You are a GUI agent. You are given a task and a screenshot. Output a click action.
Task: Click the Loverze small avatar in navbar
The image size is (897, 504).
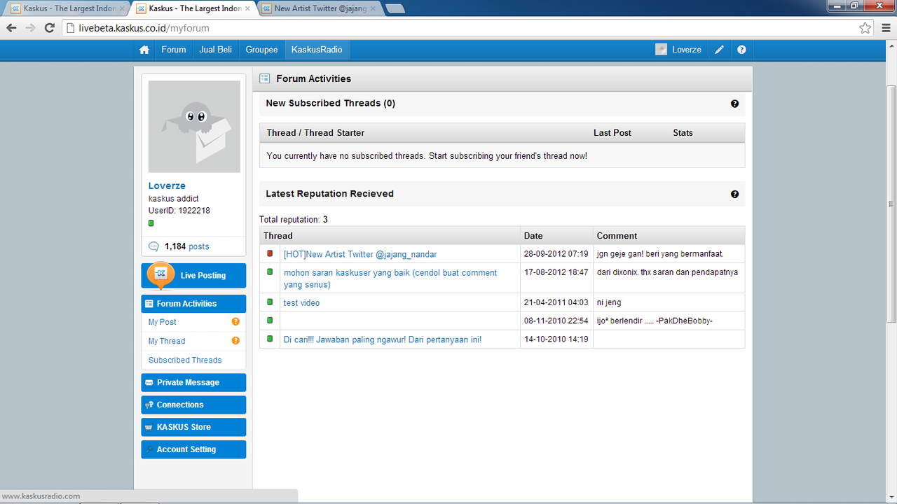(x=661, y=50)
